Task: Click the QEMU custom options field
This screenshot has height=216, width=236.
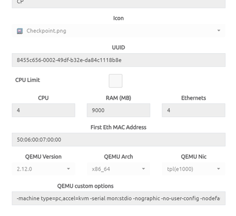Action: 119,198
